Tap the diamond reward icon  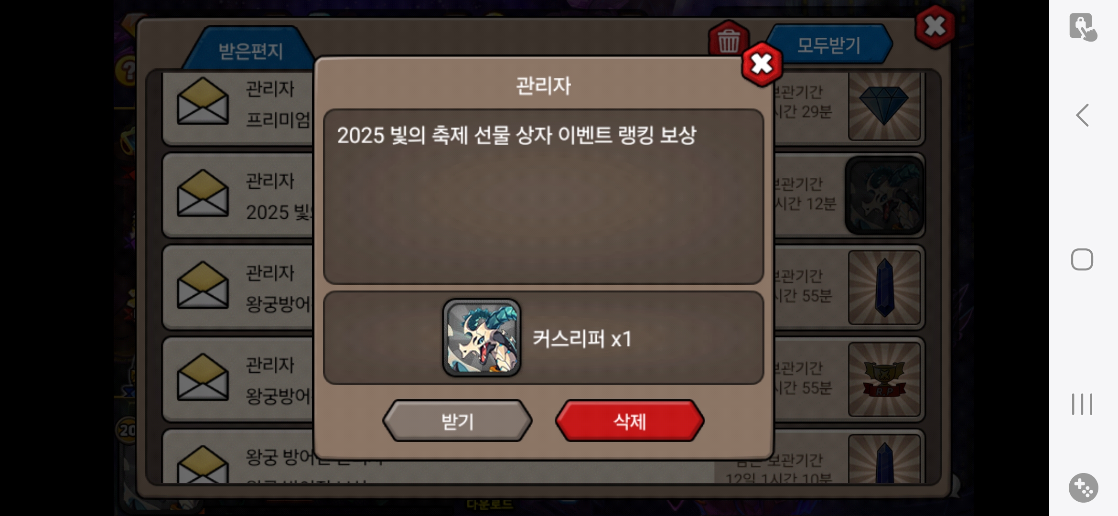coord(884,106)
